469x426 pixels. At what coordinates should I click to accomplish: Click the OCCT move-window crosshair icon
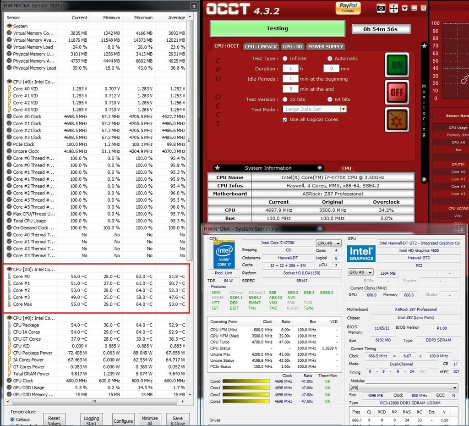pyautogui.click(x=393, y=8)
